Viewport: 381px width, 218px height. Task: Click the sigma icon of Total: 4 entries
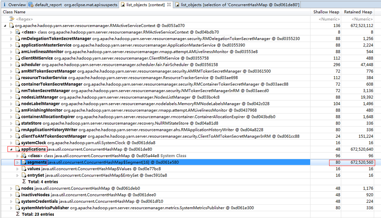(24, 181)
